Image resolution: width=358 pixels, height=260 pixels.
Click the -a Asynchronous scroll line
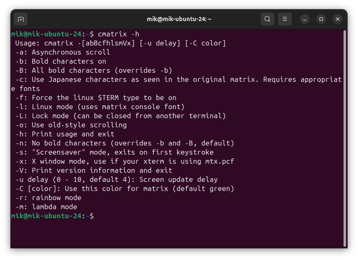62,52
